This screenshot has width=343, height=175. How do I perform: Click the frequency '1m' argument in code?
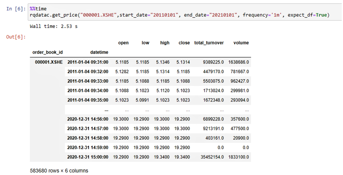pyautogui.click(x=262, y=15)
